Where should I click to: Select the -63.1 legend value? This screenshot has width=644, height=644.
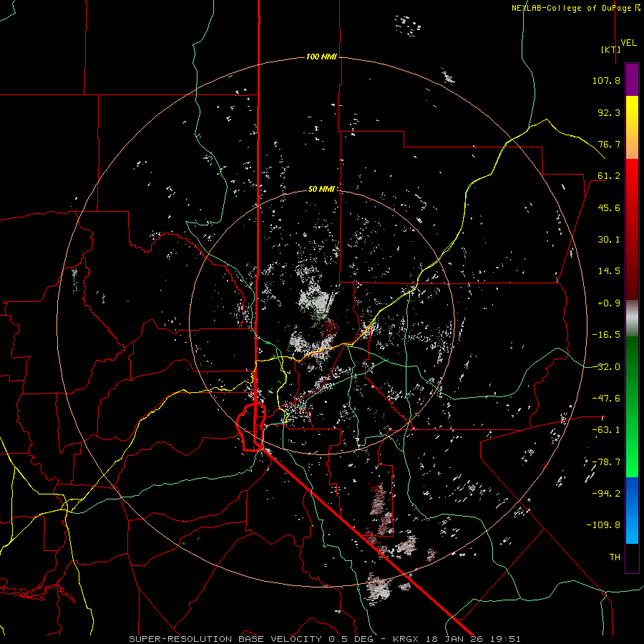point(606,430)
